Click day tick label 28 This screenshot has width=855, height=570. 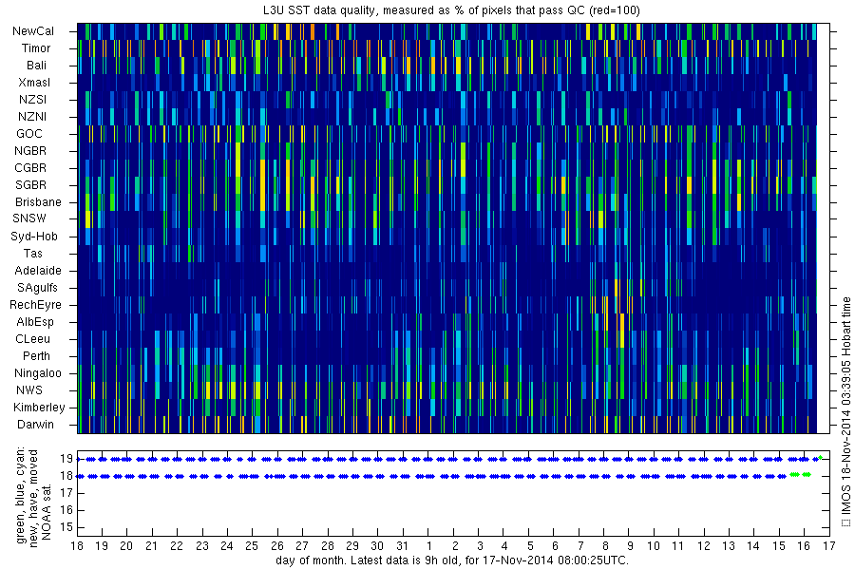327,546
